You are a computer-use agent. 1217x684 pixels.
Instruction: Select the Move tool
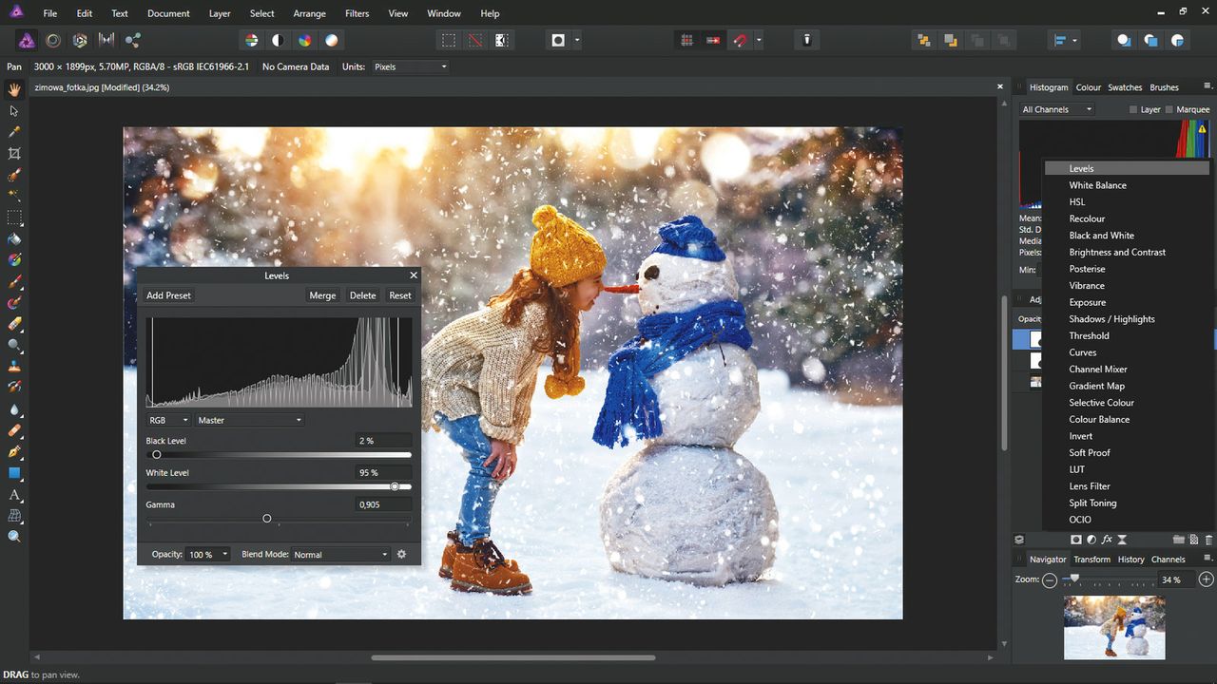click(14, 110)
